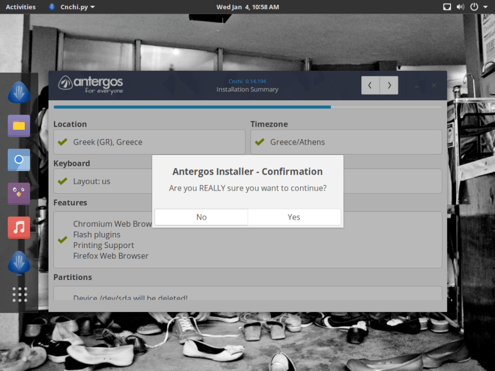This screenshot has height=371, width=495.
Task: Open the volume indicator
Action: pos(460,7)
